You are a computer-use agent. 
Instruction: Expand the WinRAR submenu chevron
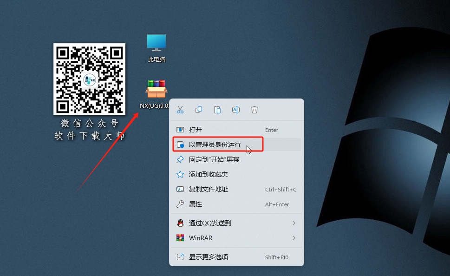pos(294,238)
